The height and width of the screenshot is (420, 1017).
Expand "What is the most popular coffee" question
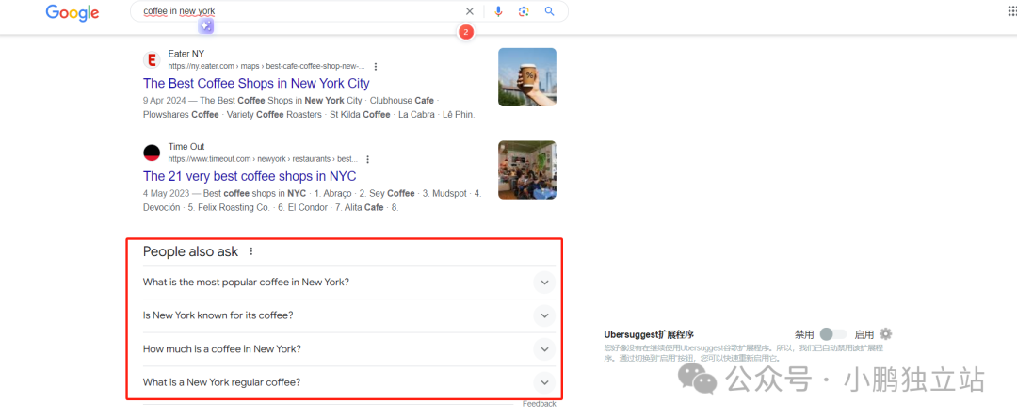[x=349, y=282]
